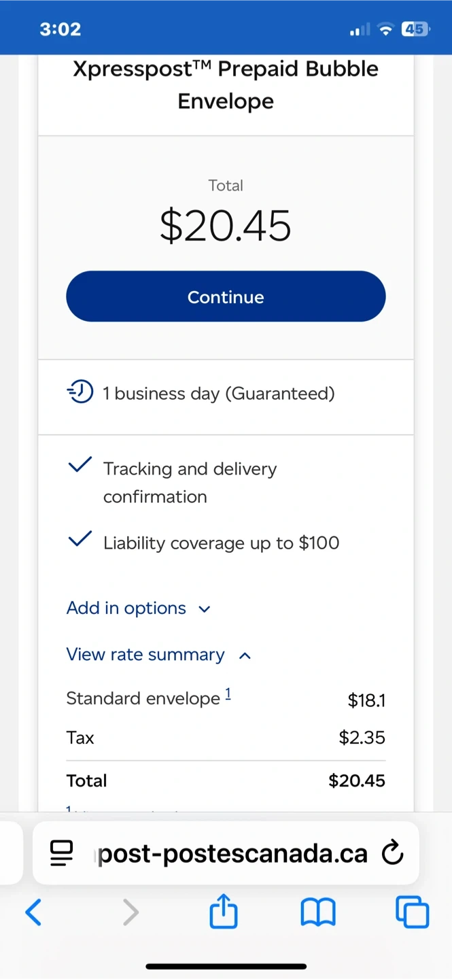Expand the Add in options dropdown
452x979 pixels.
click(126, 608)
